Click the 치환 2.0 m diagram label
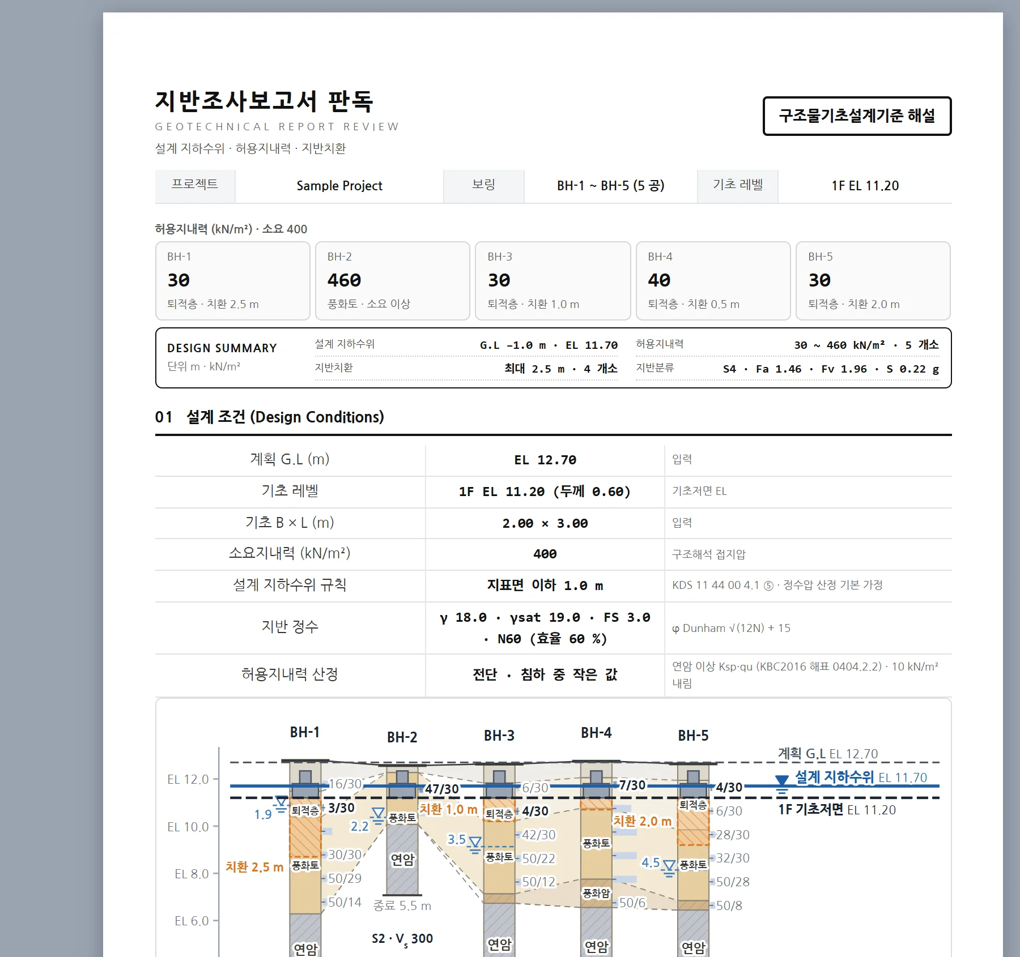 click(642, 821)
